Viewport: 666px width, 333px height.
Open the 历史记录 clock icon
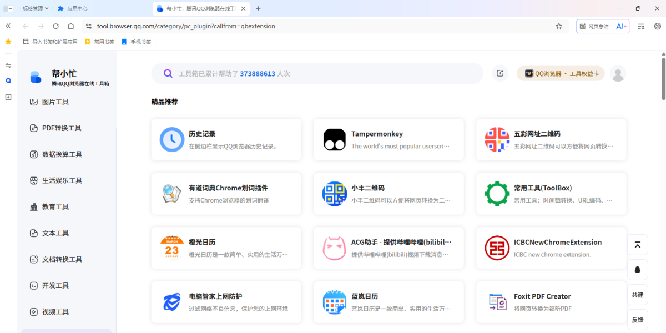172,139
